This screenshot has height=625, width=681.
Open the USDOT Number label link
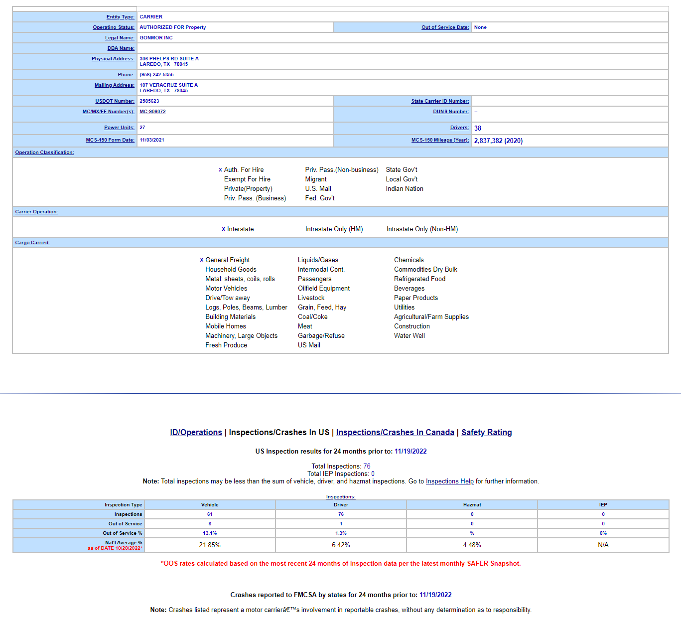pos(115,101)
